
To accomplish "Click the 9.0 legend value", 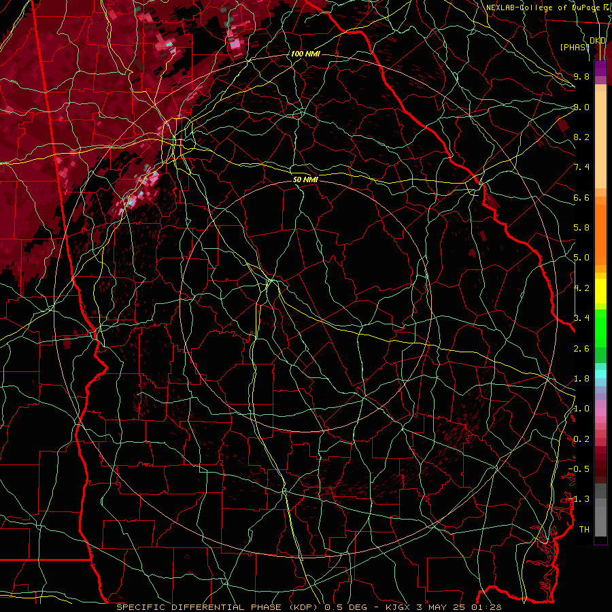I will [x=581, y=107].
